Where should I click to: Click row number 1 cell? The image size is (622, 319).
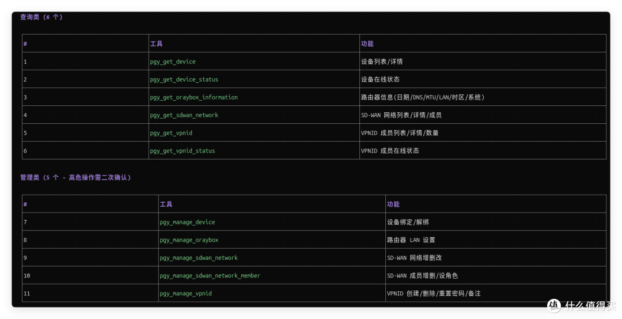[x=85, y=62]
